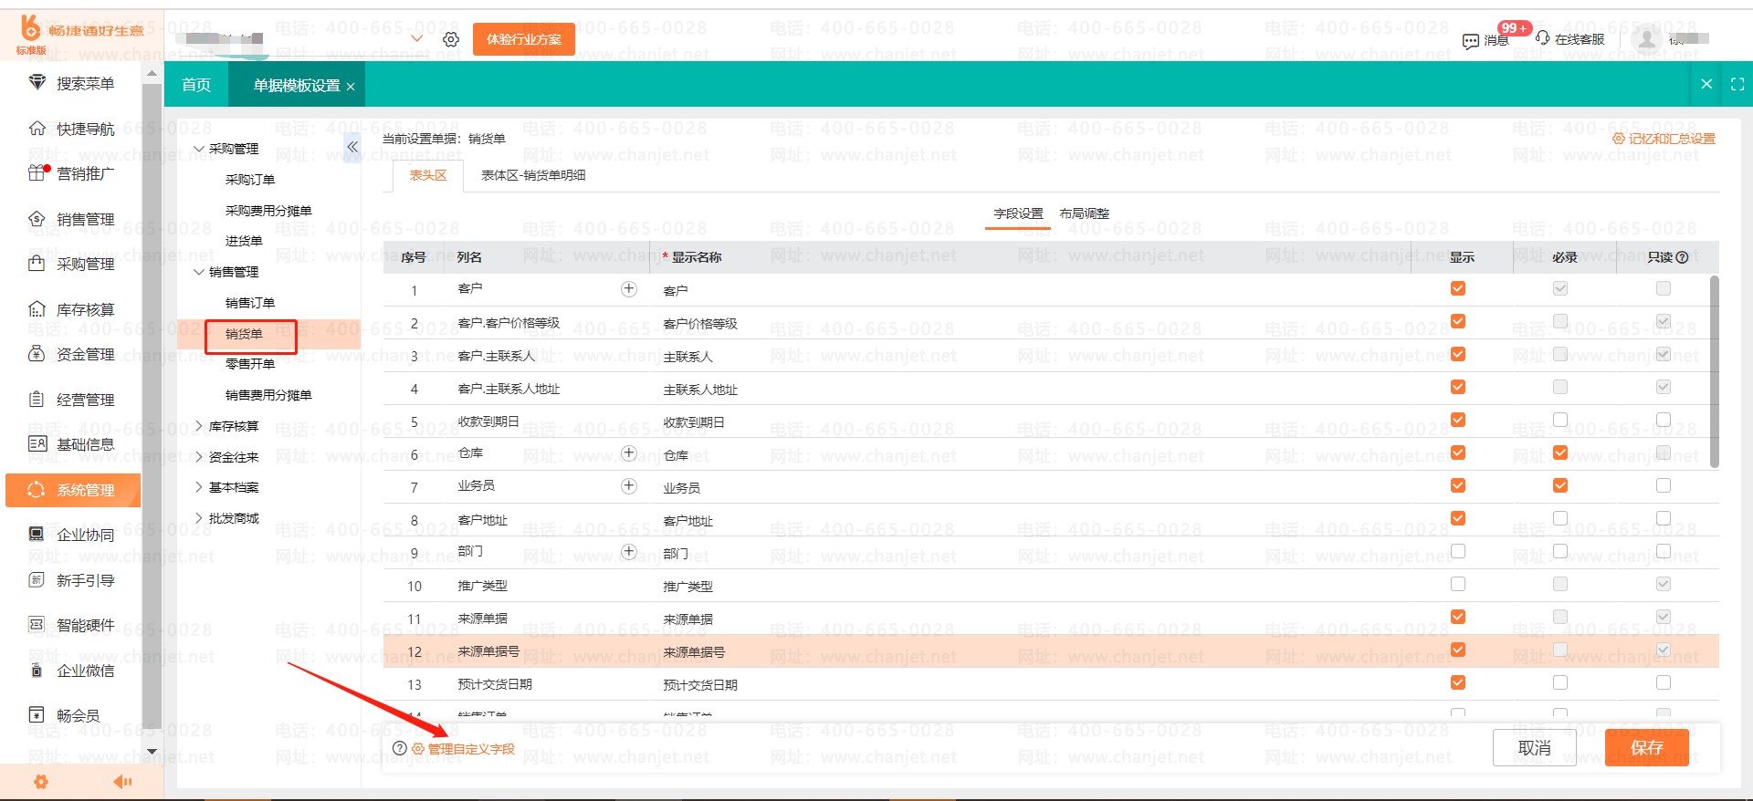Screen dimensions: 1753x801
Task: Click the 只读 help icon in header
Action: tap(1683, 257)
